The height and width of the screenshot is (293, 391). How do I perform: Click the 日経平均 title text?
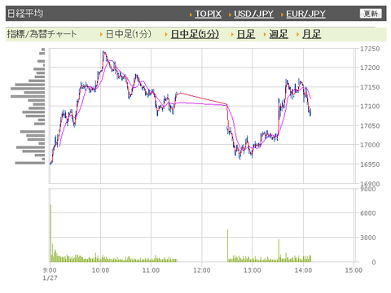[25, 13]
